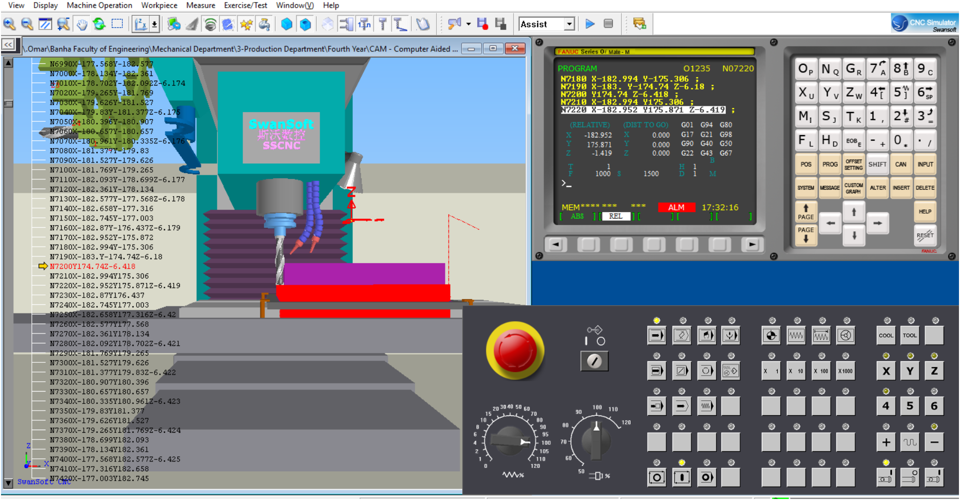The height and width of the screenshot is (500, 960).
Task: Select the Pan hand tool
Action: click(x=82, y=24)
